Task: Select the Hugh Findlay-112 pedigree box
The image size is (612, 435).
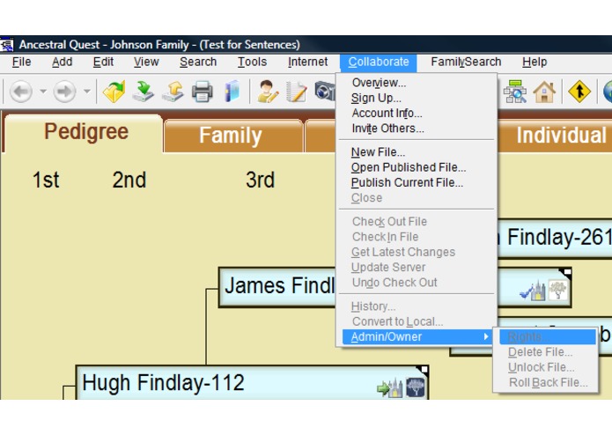Action: click(252, 382)
